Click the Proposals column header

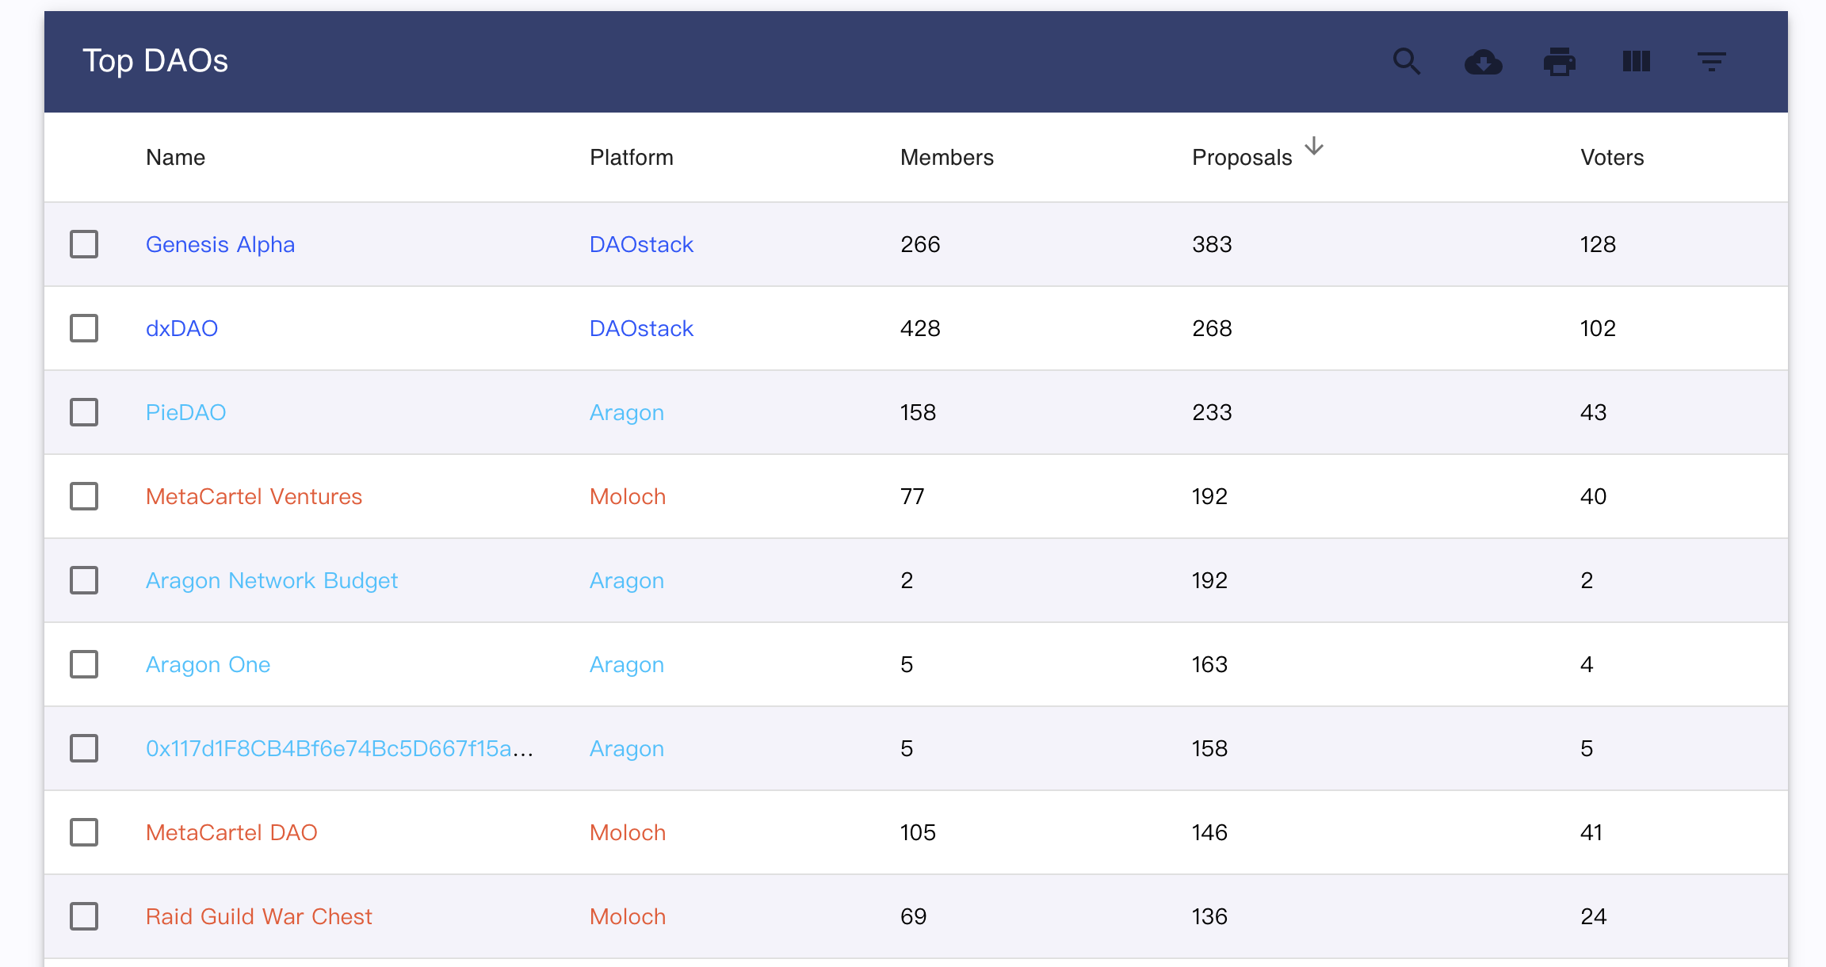1242,157
